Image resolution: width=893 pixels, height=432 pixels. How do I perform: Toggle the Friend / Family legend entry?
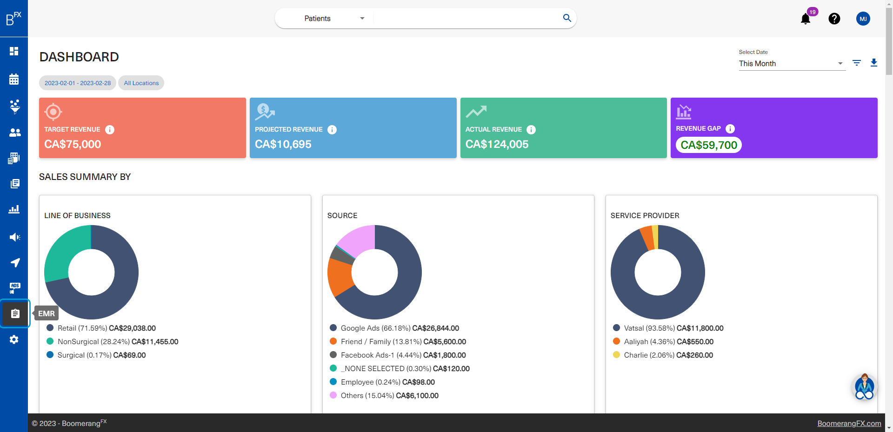coord(398,341)
